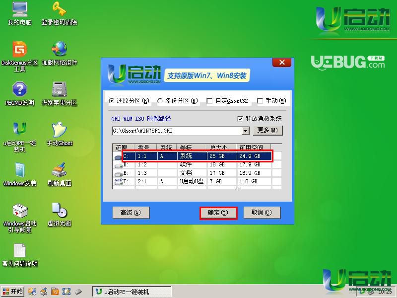Screen dimensions: 397x298
Task: Click the u启动PE一键装机 taskbar button
Action: click(x=132, y=292)
